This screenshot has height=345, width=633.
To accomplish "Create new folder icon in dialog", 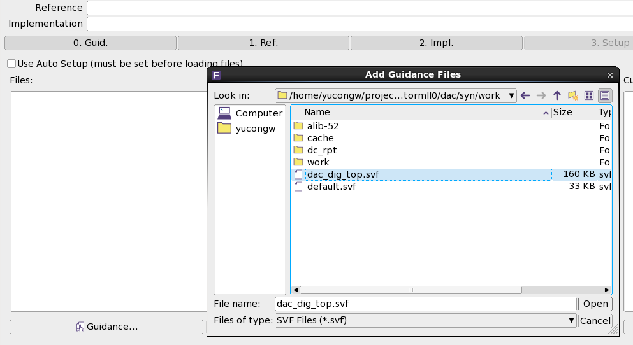I will click(x=573, y=95).
